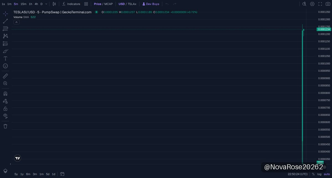Select the chart patterns tool
This screenshot has width=332, height=178.
(x=6, y=36)
